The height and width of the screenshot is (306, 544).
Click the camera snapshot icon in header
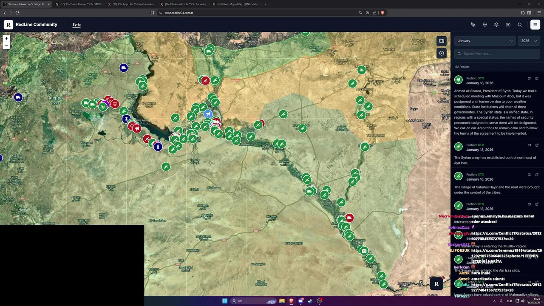508,25
